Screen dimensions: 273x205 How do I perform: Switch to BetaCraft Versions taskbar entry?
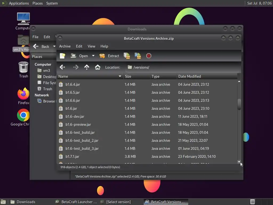coord(166,202)
